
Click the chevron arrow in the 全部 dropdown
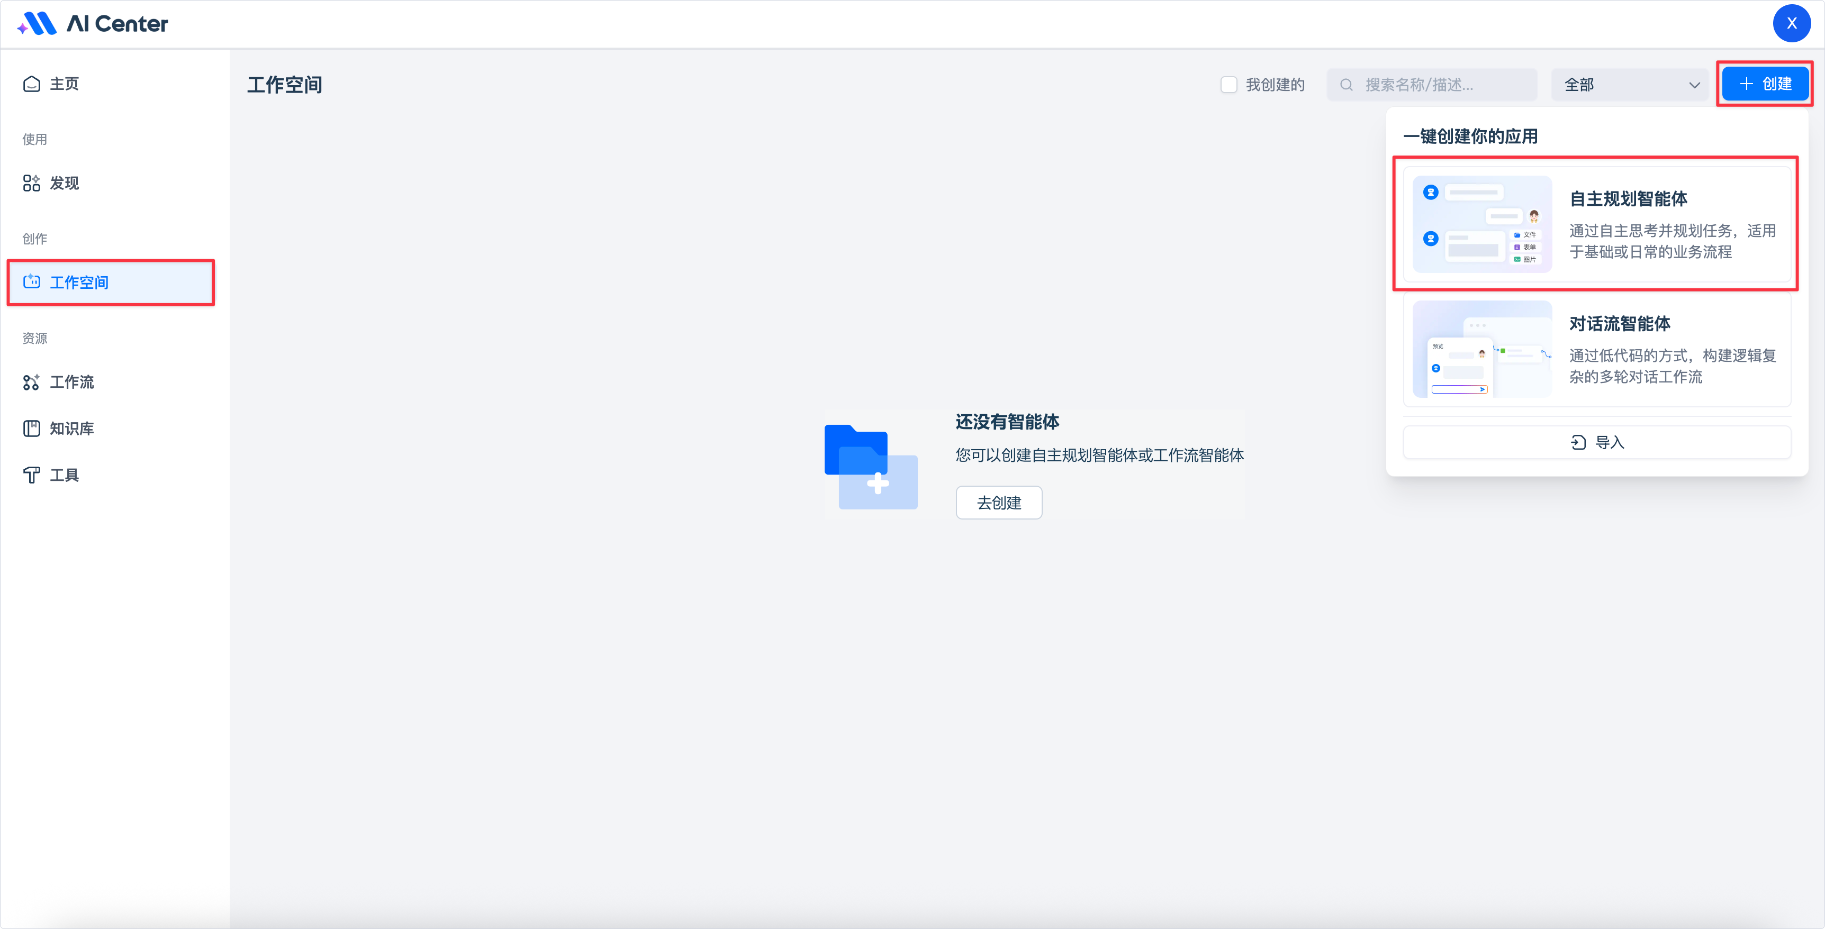click(x=1694, y=86)
